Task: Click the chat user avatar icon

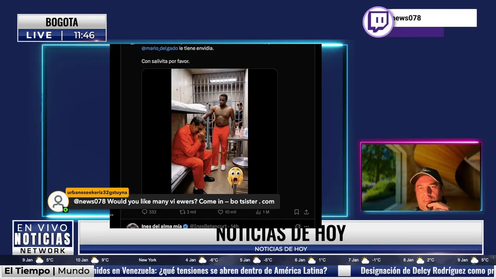Action: coord(58,201)
